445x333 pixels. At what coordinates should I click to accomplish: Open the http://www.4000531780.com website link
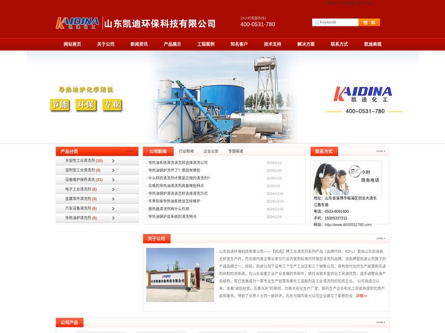click(348, 225)
